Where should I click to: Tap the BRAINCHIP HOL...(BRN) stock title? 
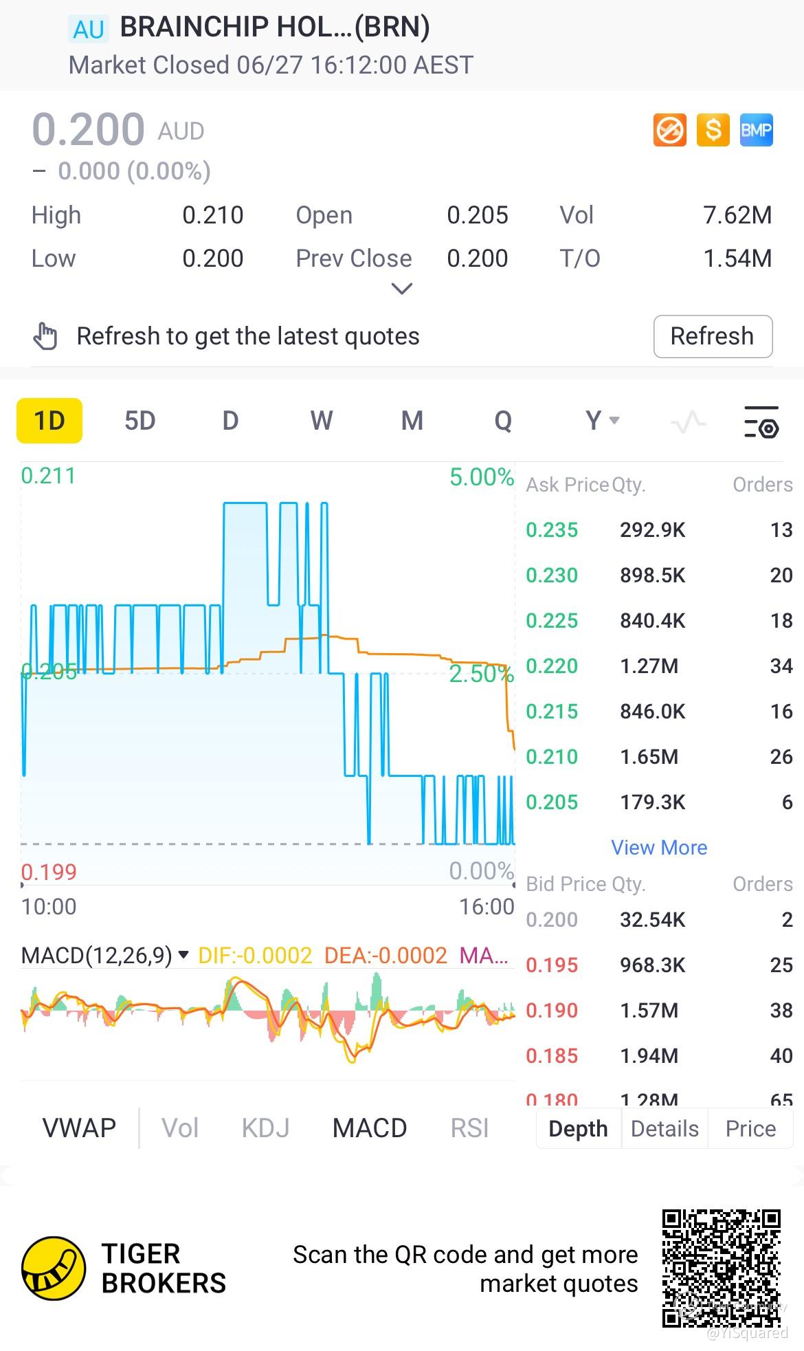pyautogui.click(x=275, y=28)
